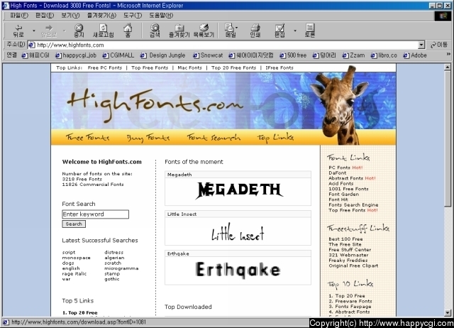Click the page icon in address bar

[x=31, y=45]
